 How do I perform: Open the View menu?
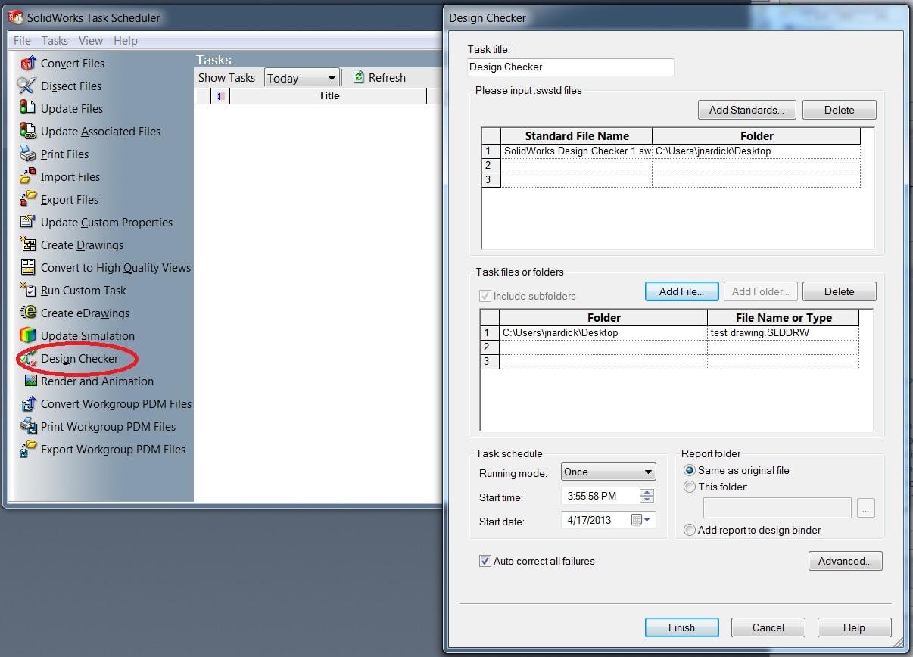pos(91,41)
